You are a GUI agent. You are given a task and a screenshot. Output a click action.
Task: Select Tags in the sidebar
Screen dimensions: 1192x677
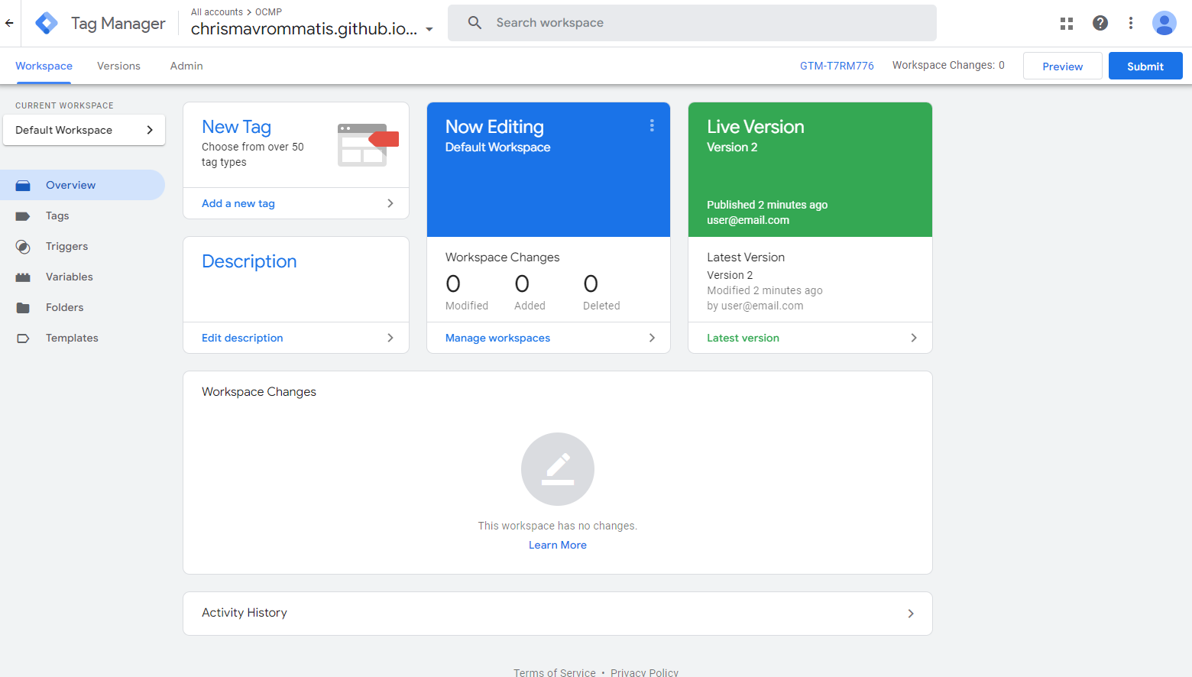pos(83,215)
